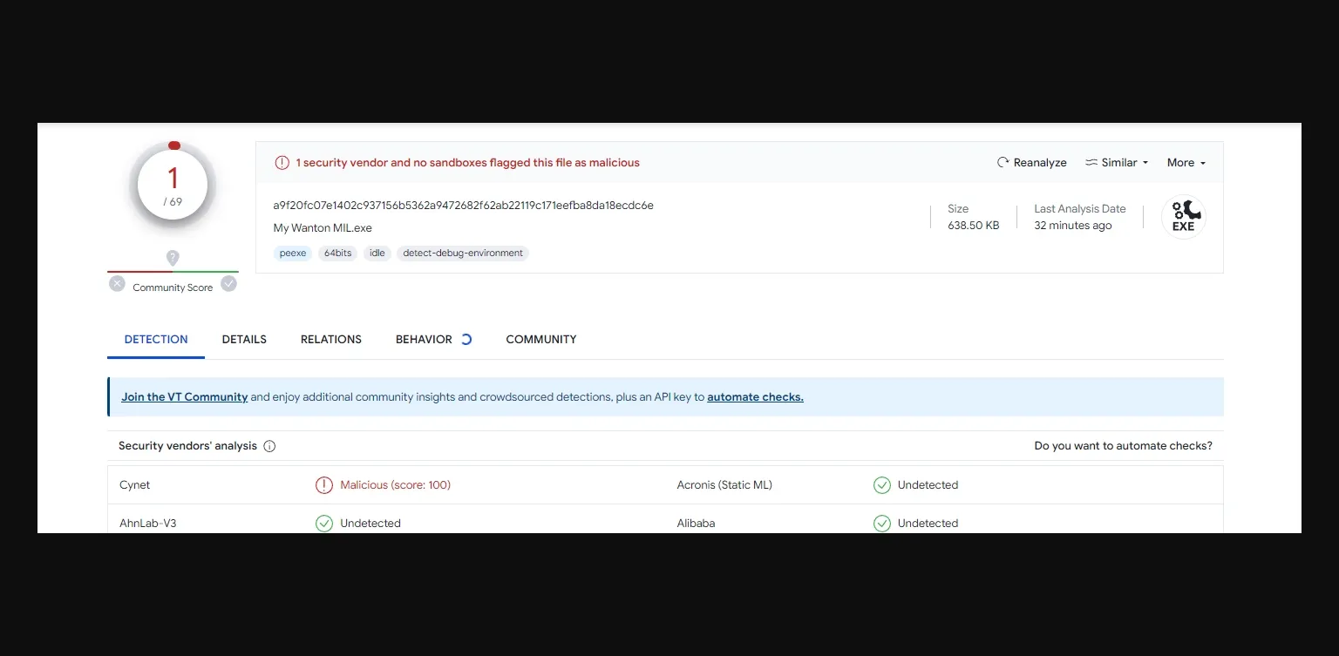Image resolution: width=1339 pixels, height=656 pixels.
Task: Open the Relations tab
Action: (x=330, y=340)
